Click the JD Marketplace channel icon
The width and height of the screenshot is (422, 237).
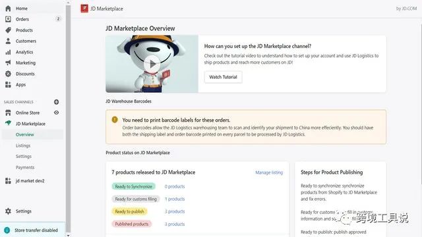coord(8,123)
